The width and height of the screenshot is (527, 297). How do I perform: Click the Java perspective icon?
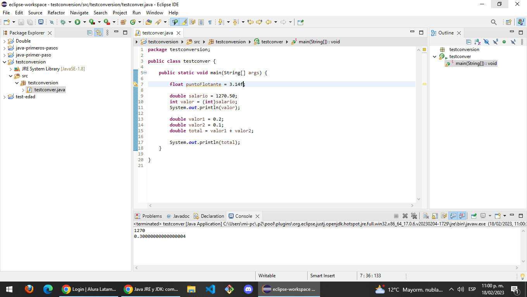(x=521, y=22)
